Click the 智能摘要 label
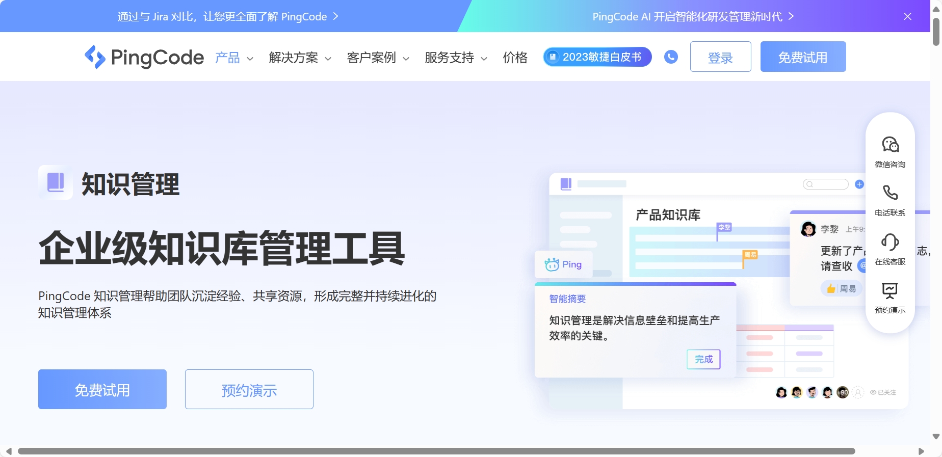The height and width of the screenshot is (457, 942). (567, 299)
